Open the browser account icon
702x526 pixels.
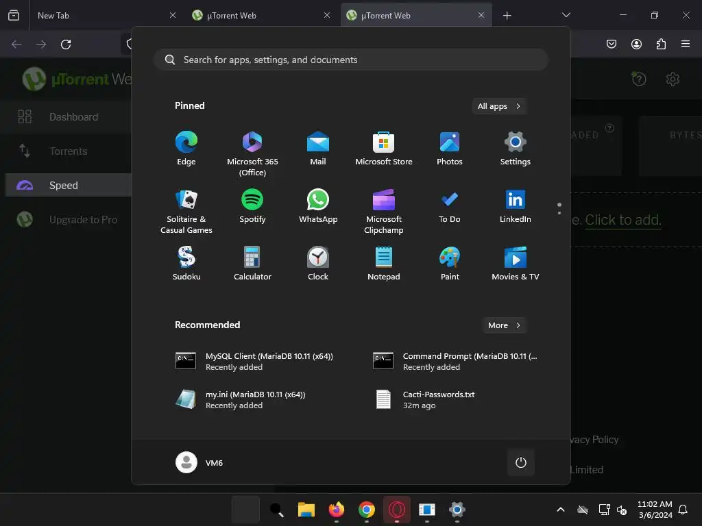coord(636,44)
